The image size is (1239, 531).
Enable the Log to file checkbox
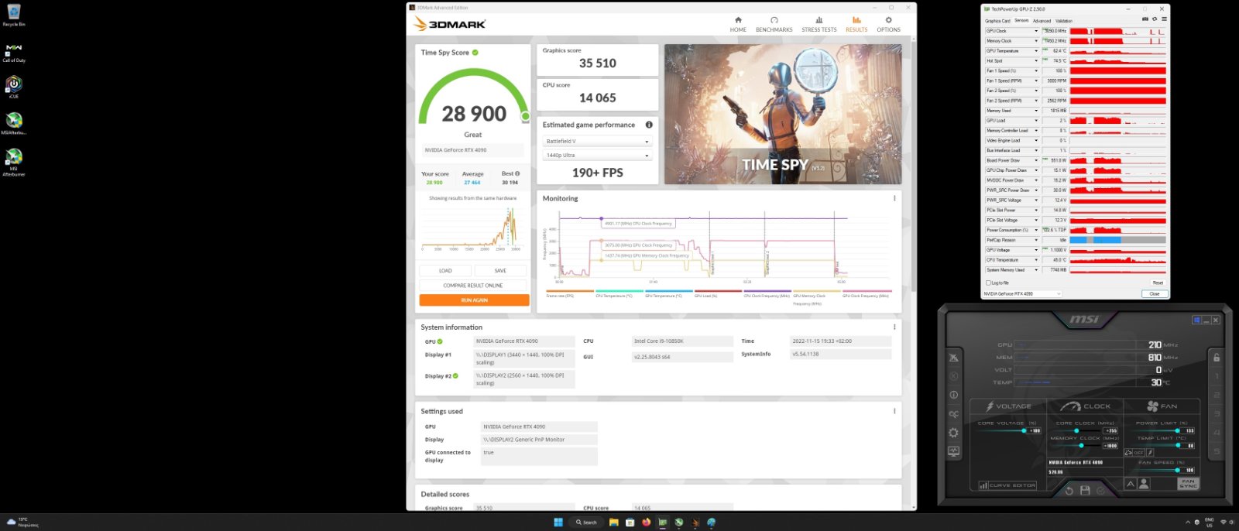point(988,283)
